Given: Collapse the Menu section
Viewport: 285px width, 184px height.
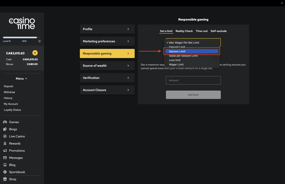Looking at the screenshot, I should (x=21, y=79).
